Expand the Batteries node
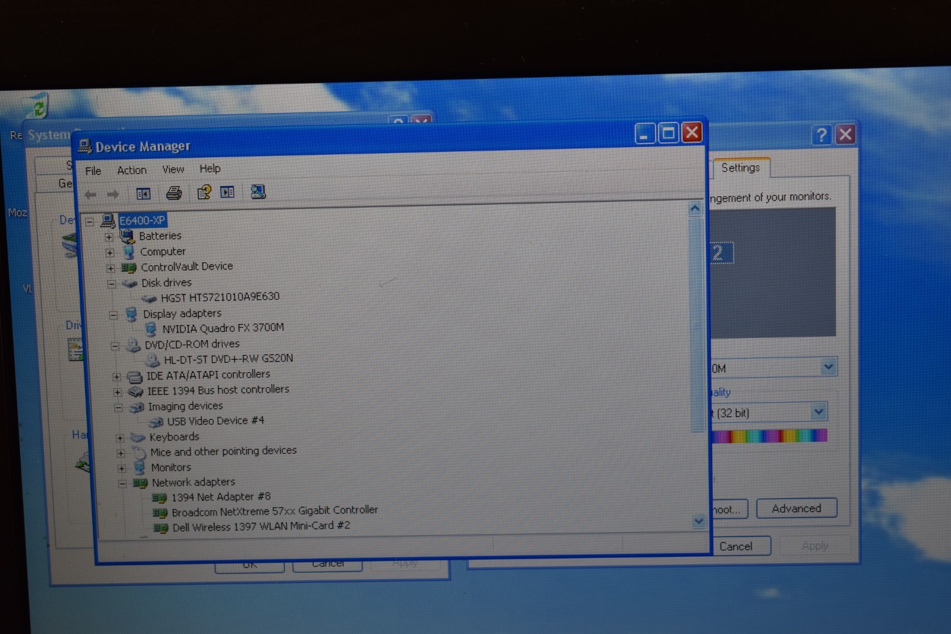951x634 pixels. coord(109,237)
